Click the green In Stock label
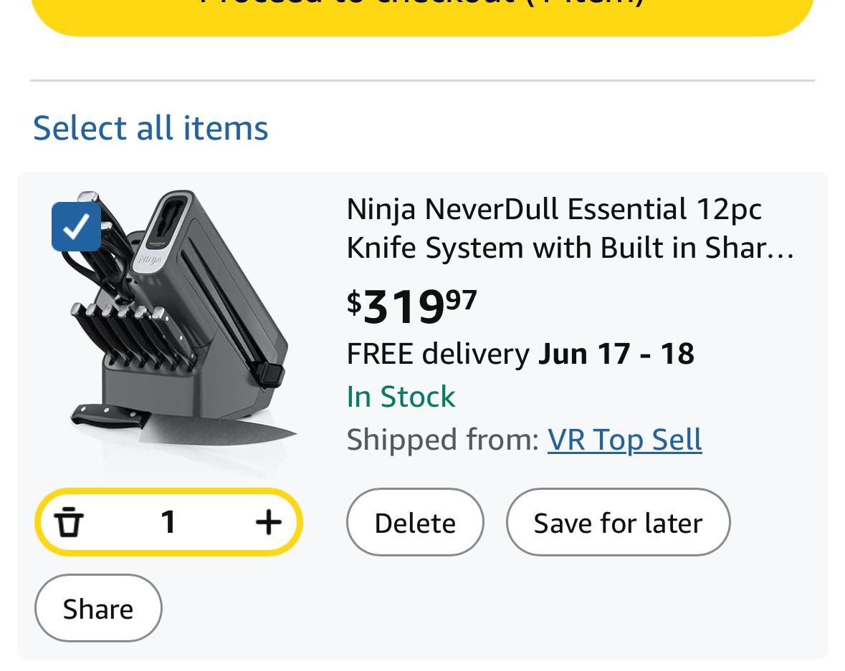This screenshot has width=845, height=671. (401, 397)
